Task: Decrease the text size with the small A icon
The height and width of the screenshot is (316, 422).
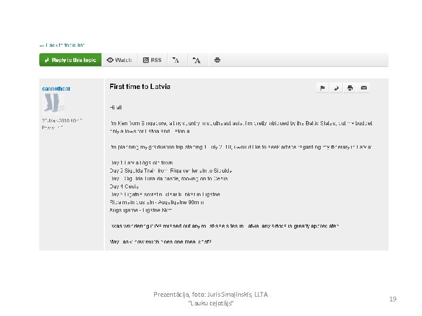Action: click(x=176, y=60)
